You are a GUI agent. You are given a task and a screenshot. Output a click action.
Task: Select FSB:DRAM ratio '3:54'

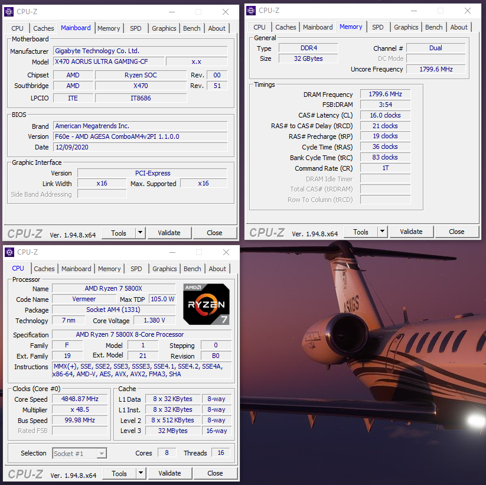click(385, 105)
